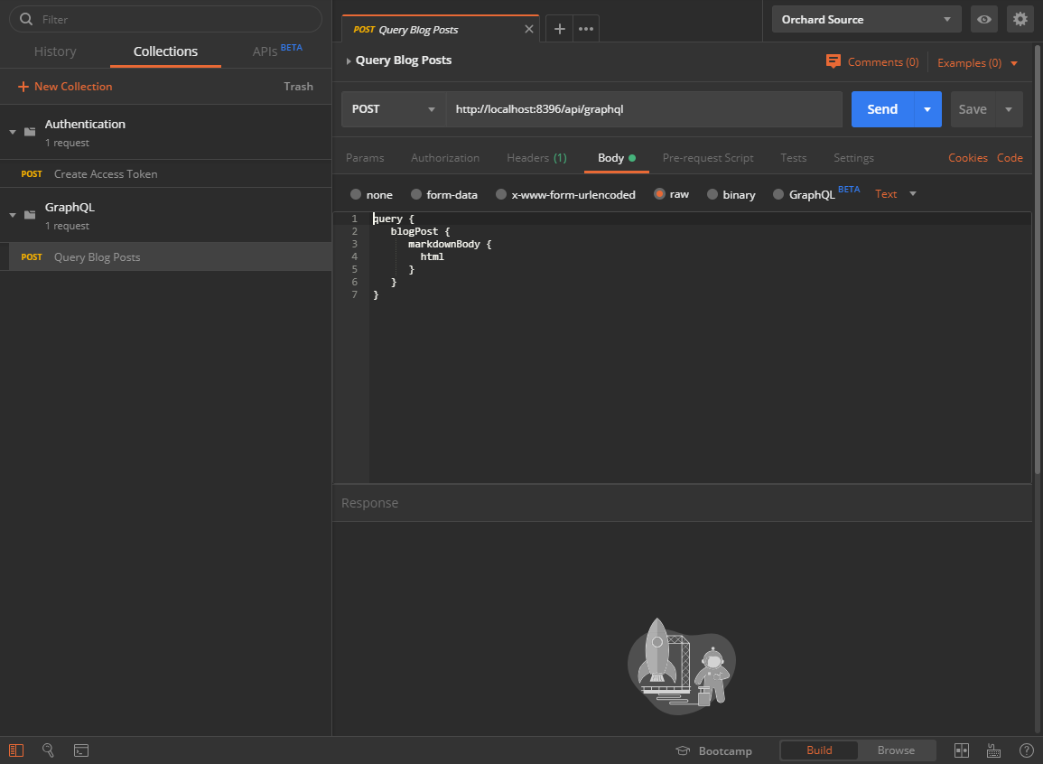Open the Create Access Token request
This screenshot has width=1043, height=764.
click(x=165, y=173)
